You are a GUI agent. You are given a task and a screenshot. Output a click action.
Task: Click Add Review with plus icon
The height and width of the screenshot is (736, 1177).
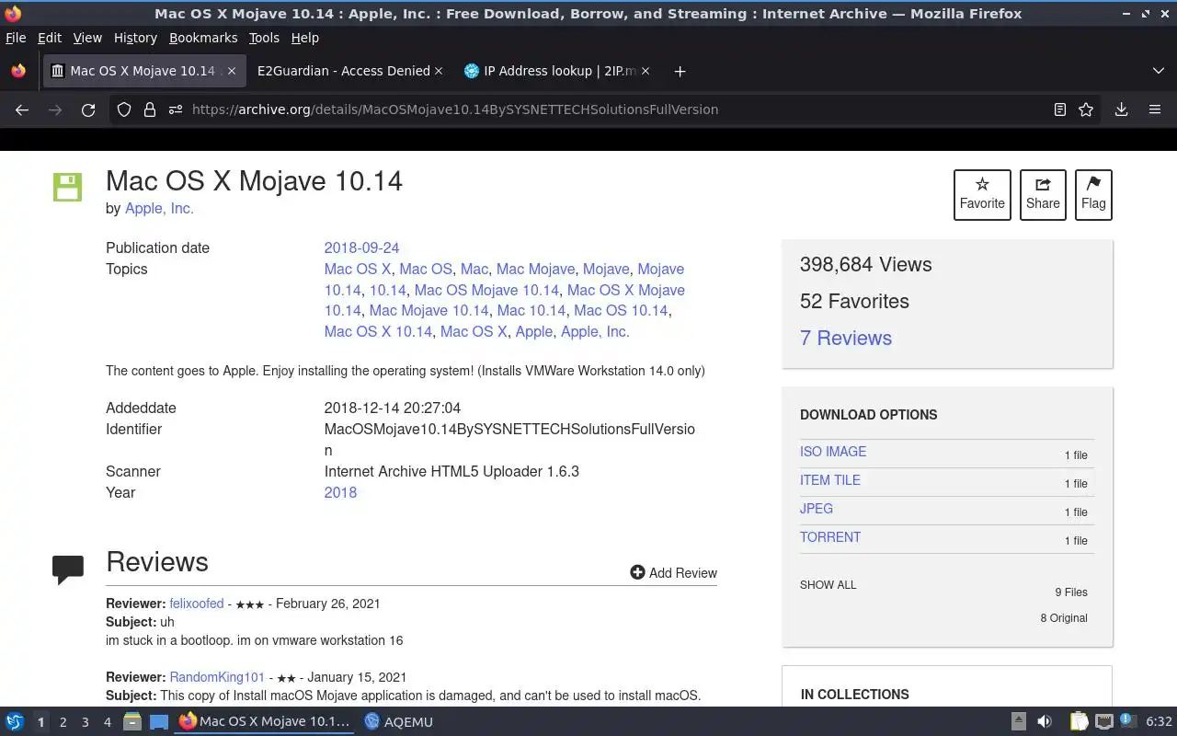click(673, 572)
